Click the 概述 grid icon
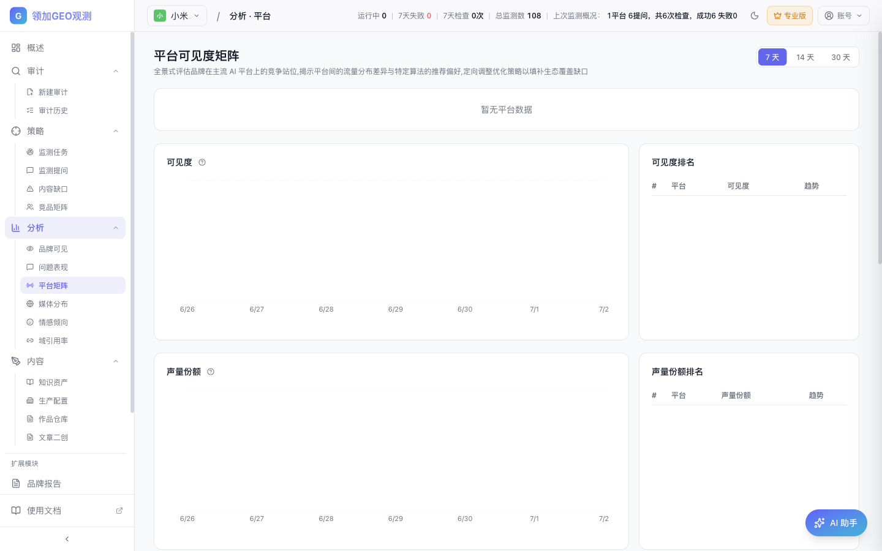This screenshot has height=551, width=882. click(16, 48)
